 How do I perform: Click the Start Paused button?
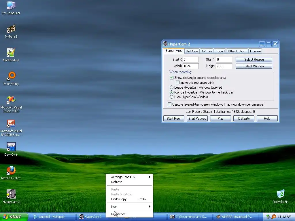(197, 118)
